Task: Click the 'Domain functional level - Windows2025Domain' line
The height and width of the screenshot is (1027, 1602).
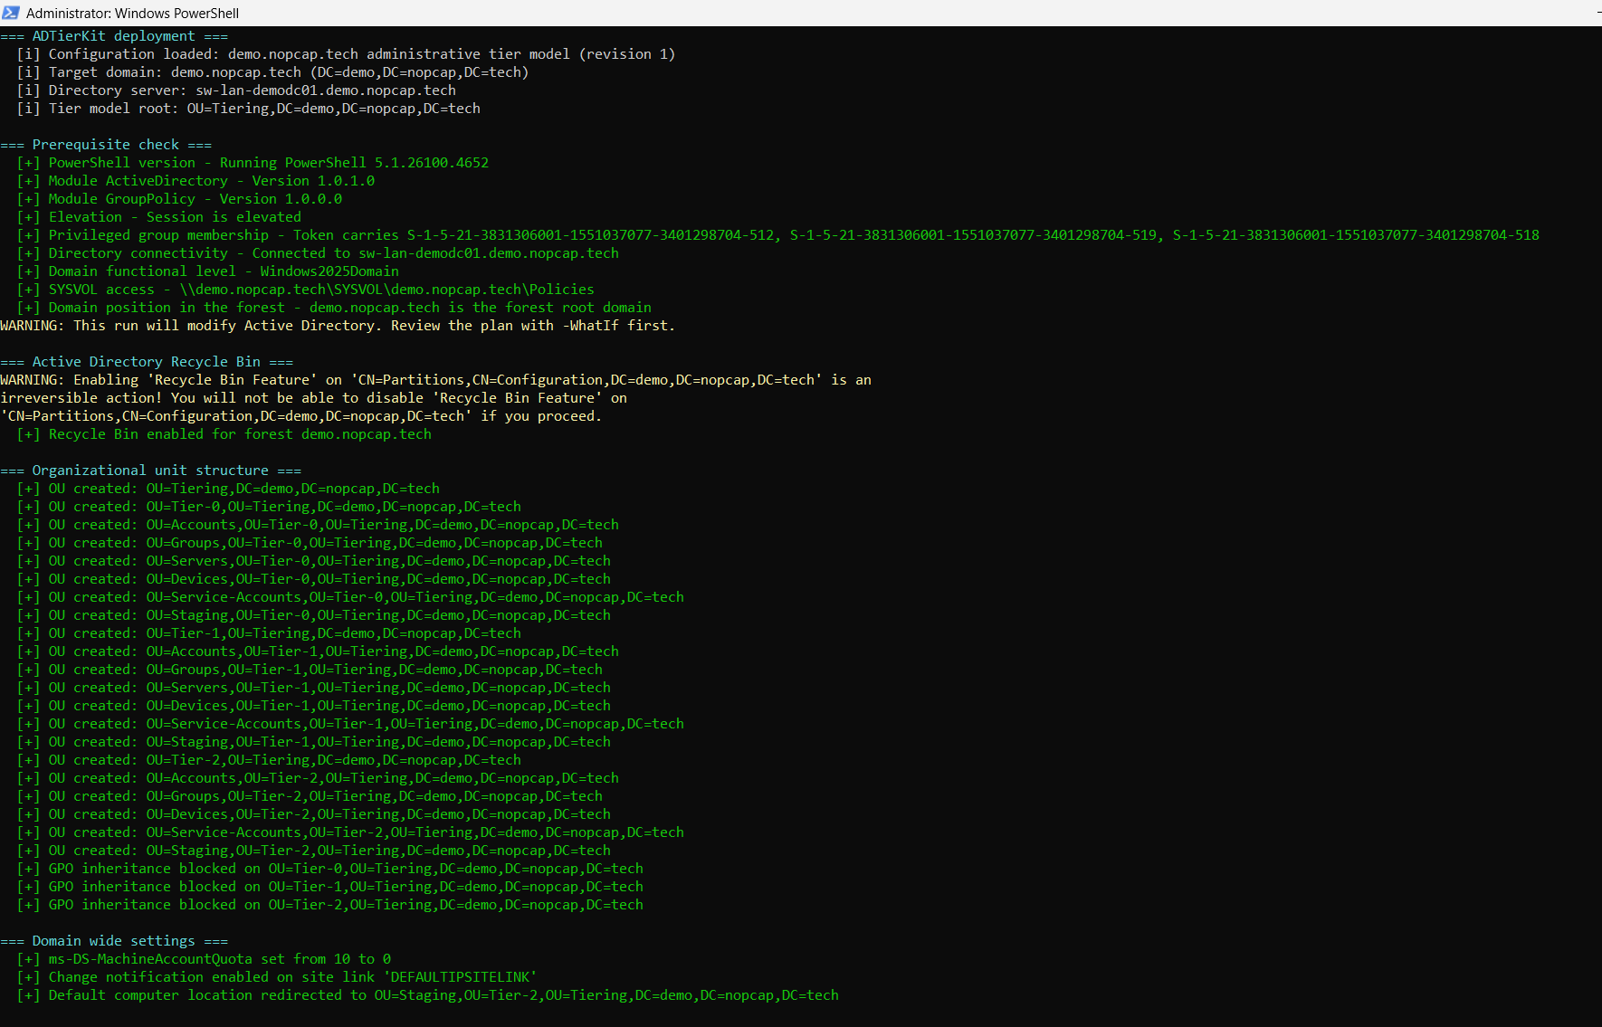Action: (207, 271)
